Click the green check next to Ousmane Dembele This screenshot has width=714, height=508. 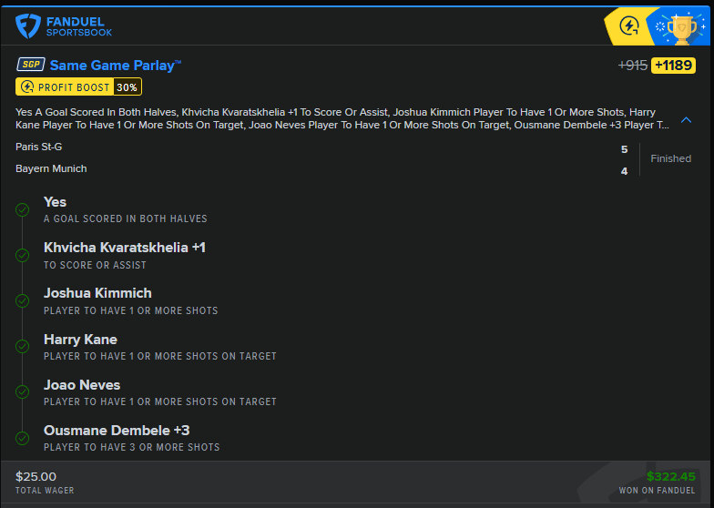[x=22, y=438]
